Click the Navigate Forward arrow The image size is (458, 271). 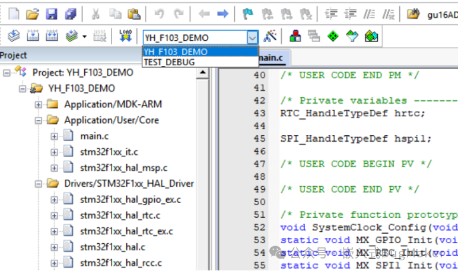tap(222, 13)
